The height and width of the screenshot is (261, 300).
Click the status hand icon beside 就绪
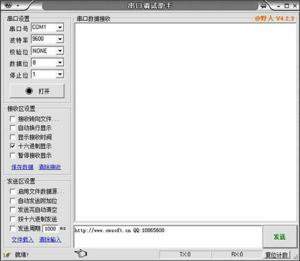(x=7, y=254)
